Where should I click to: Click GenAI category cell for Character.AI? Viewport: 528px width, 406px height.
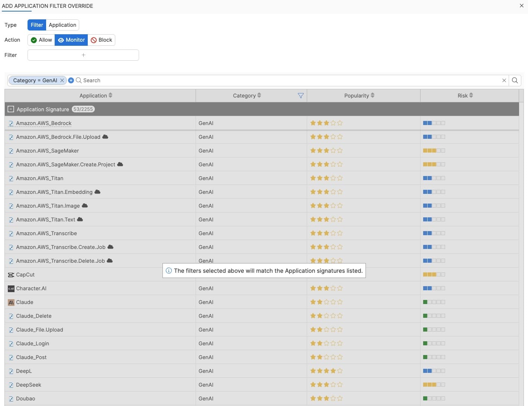click(x=251, y=288)
